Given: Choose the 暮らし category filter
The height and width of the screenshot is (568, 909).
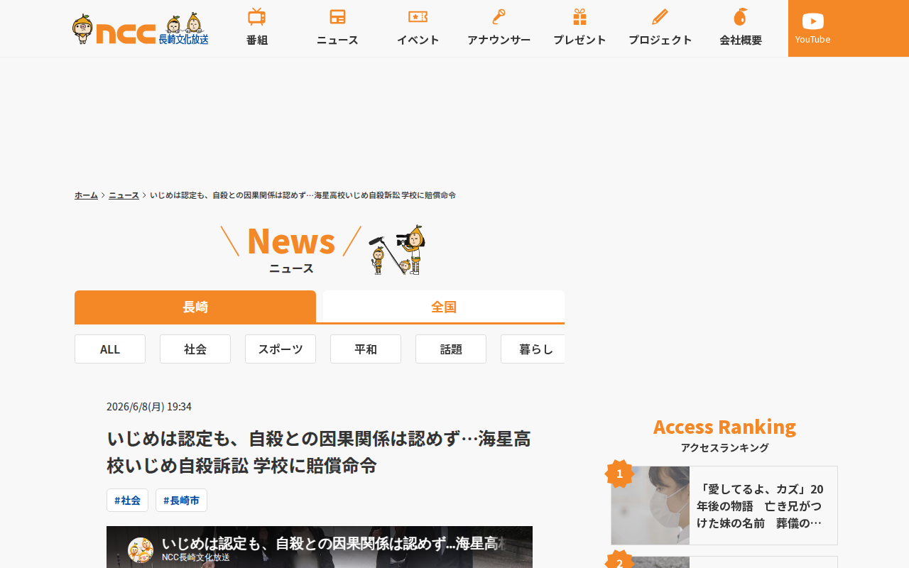Looking at the screenshot, I should tap(533, 349).
